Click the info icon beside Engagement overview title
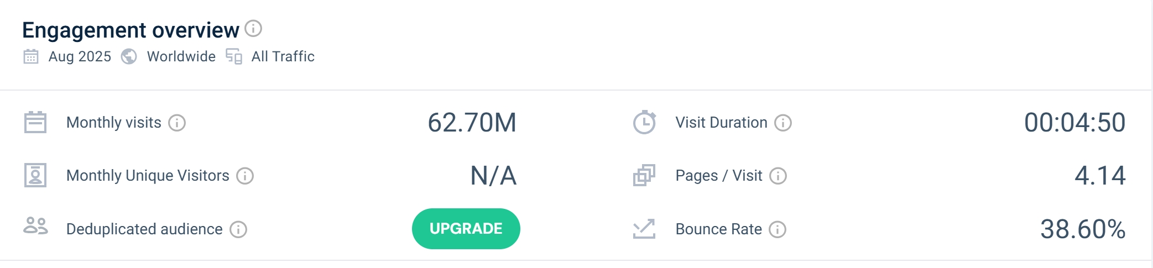The width and height of the screenshot is (1153, 268). pos(253,28)
